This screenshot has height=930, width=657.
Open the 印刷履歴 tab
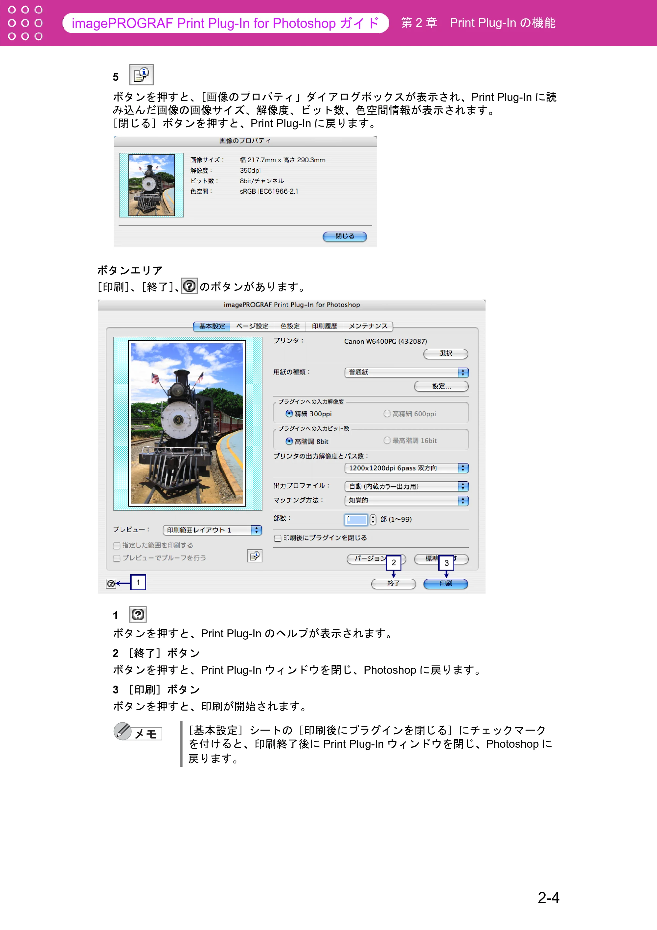tap(325, 326)
